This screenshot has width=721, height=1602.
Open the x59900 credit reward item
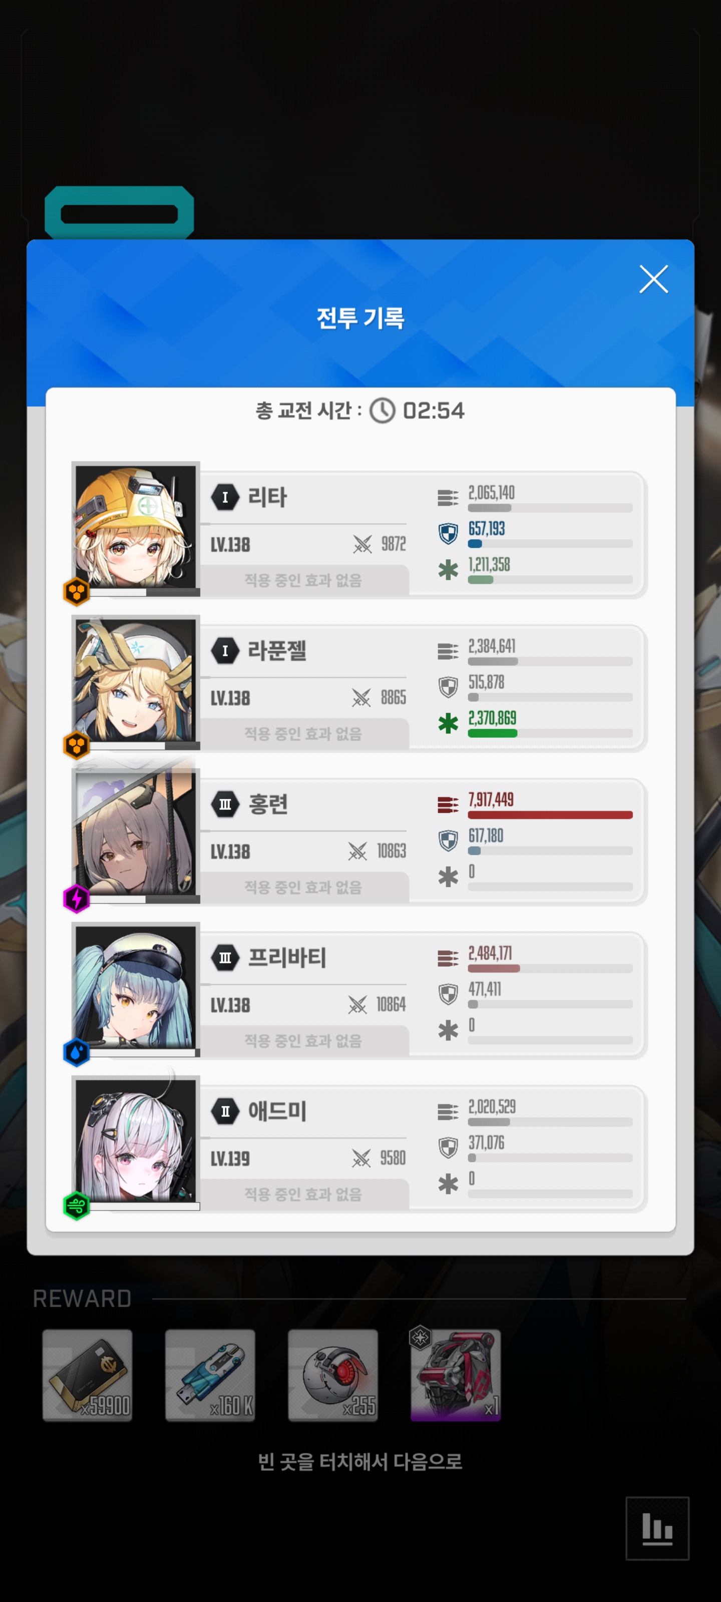tap(87, 1375)
